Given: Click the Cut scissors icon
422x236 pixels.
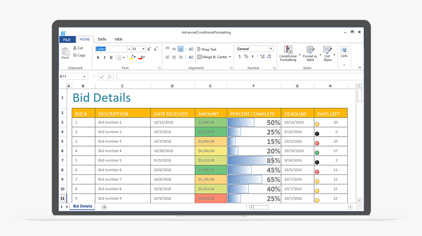Looking at the screenshot, I should (75, 48).
